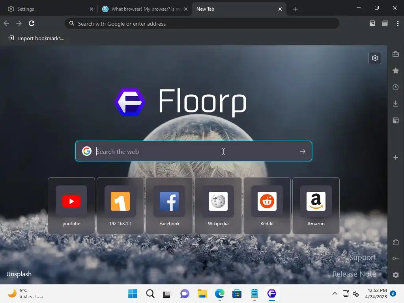The image size is (404, 303).
Task: Submit search with the arrow button
Action: [303, 151]
